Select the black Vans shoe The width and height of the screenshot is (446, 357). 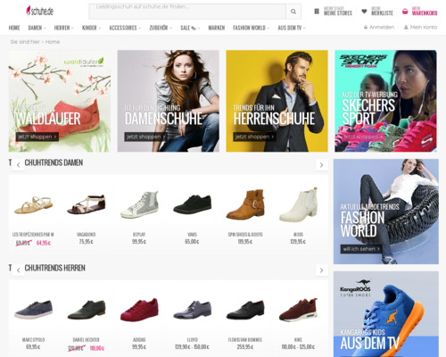click(x=193, y=204)
